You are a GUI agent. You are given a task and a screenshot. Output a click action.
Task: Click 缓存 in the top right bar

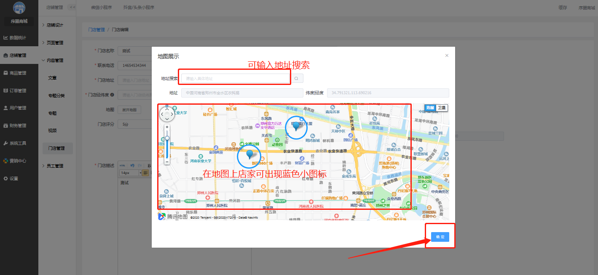563,8
